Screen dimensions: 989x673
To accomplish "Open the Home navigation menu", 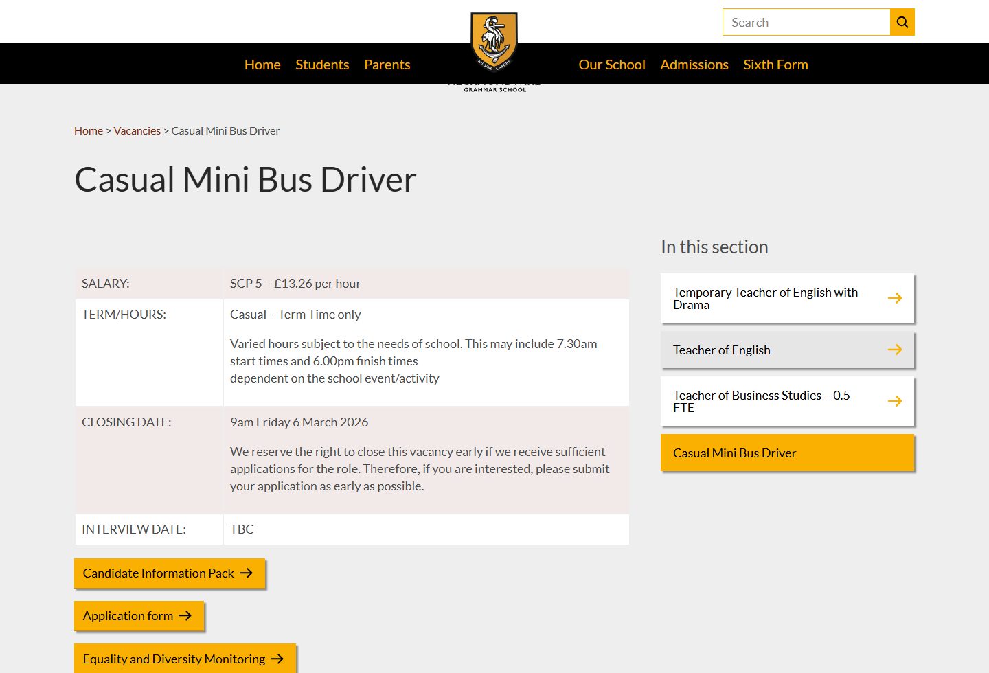I will [x=262, y=64].
